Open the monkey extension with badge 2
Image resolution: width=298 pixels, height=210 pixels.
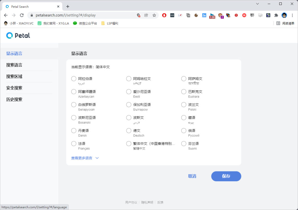click(220, 15)
